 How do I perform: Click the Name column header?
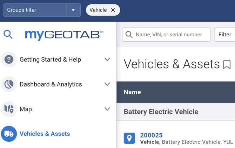point(132,92)
